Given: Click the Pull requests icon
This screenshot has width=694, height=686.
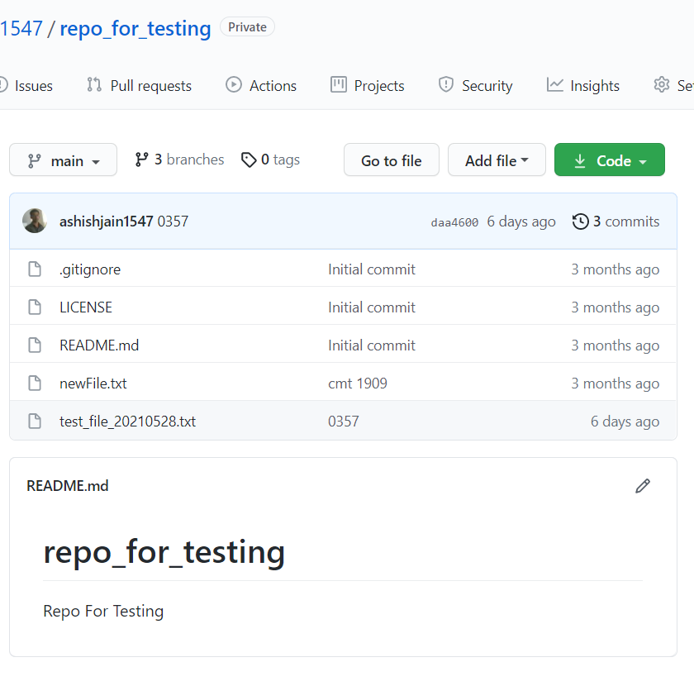Looking at the screenshot, I should click(x=93, y=85).
